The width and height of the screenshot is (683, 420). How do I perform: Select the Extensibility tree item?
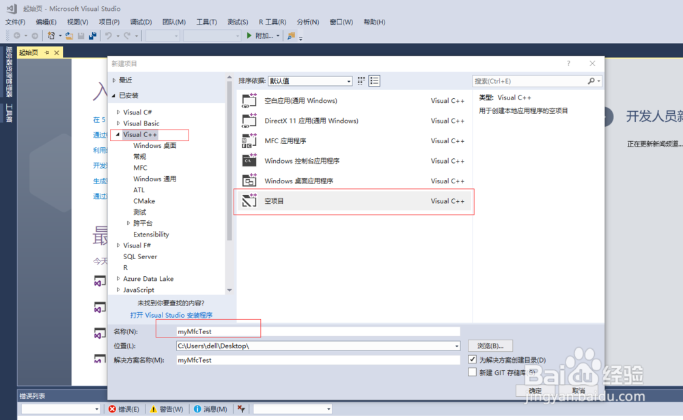pyautogui.click(x=151, y=235)
